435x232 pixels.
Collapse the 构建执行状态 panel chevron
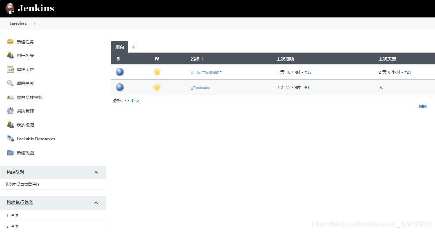96,203
